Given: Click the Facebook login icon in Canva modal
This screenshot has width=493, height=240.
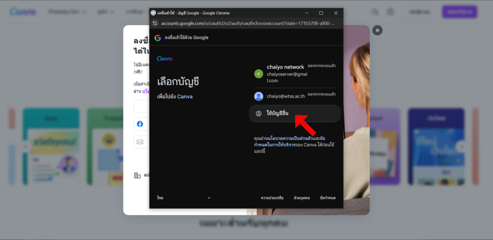Looking at the screenshot, I should coord(140,124).
